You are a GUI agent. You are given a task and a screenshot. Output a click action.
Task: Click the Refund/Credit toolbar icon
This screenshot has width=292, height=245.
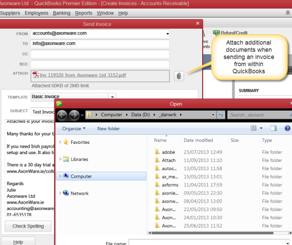pyautogui.click(x=216, y=33)
